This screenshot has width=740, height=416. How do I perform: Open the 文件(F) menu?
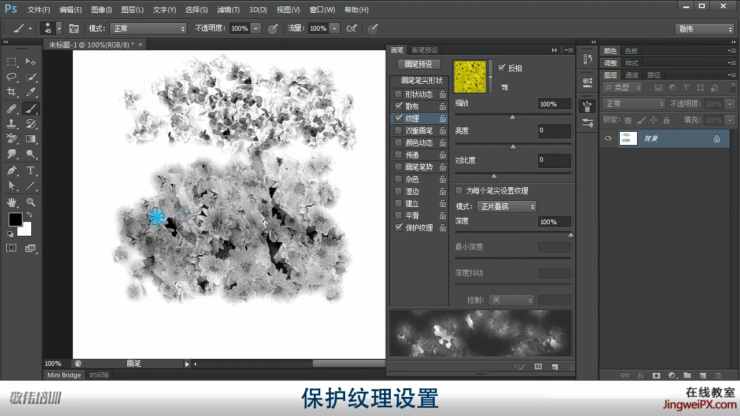point(39,10)
